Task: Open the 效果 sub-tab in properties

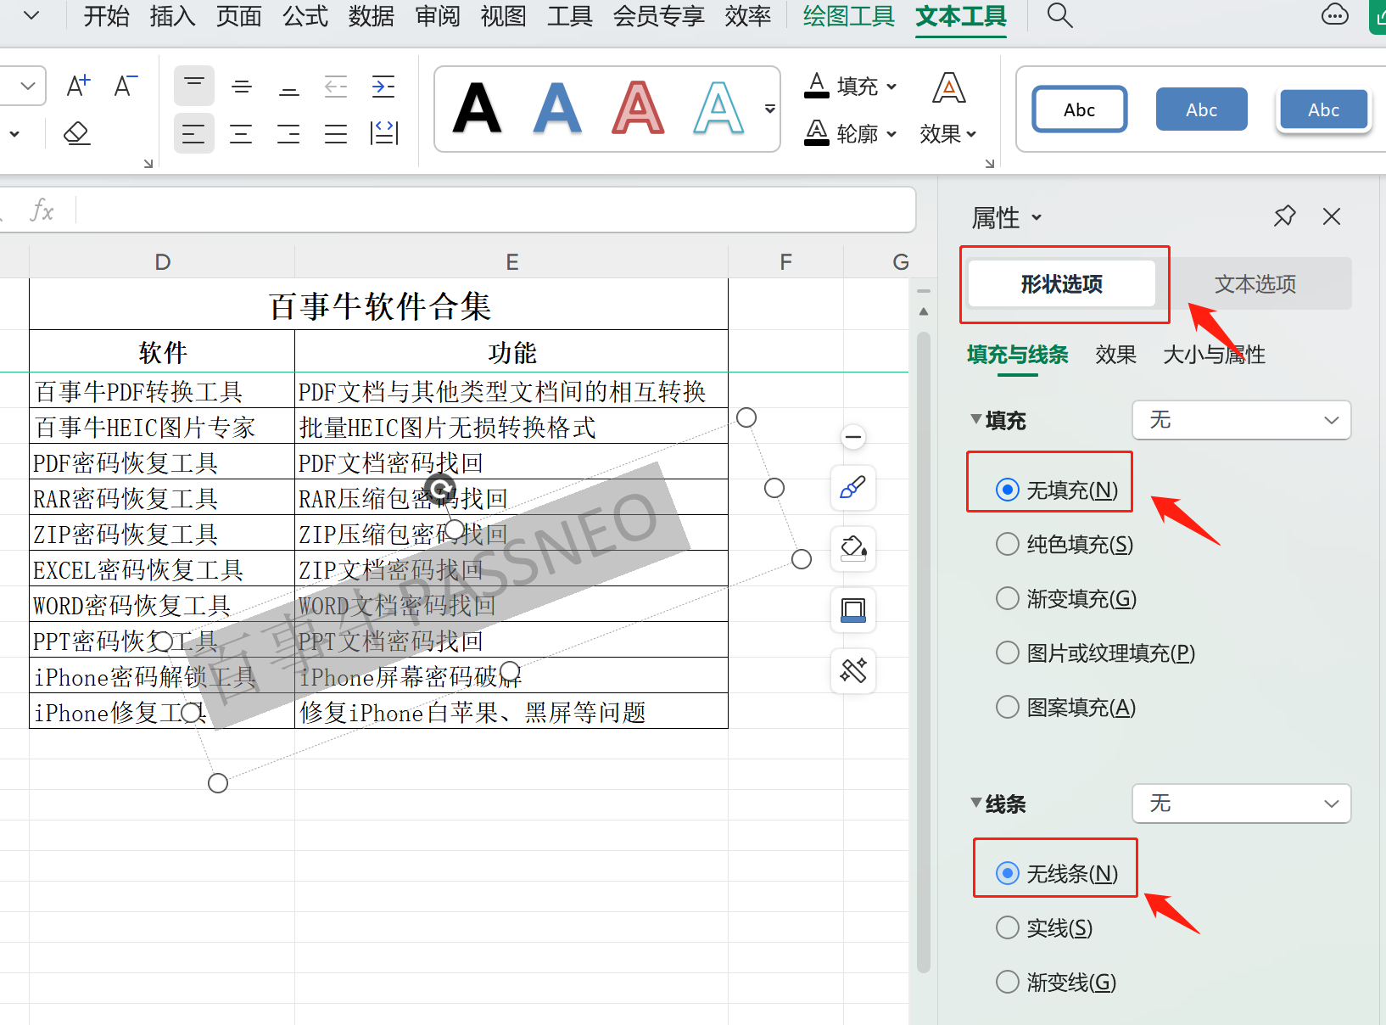Action: [x=1115, y=355]
